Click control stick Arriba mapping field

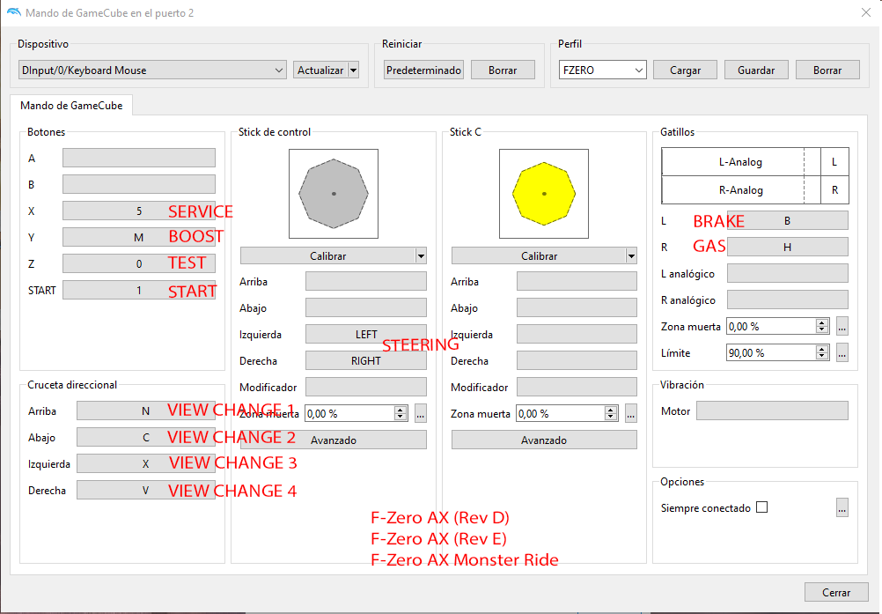coord(365,281)
